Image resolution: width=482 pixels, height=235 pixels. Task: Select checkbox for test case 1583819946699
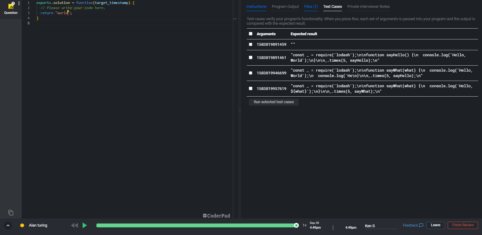[x=251, y=73]
